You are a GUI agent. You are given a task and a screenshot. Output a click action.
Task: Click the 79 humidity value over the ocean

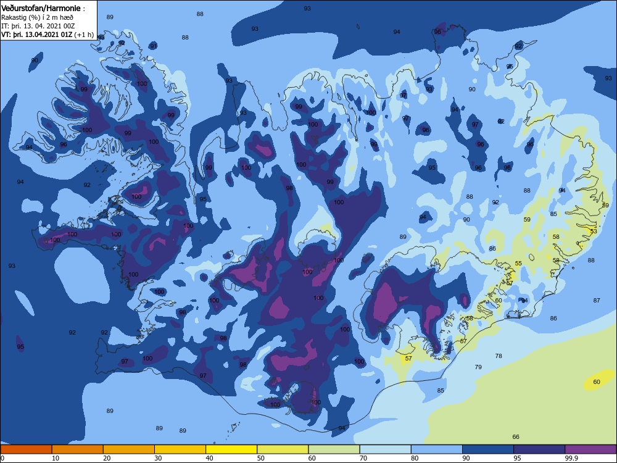478,367
